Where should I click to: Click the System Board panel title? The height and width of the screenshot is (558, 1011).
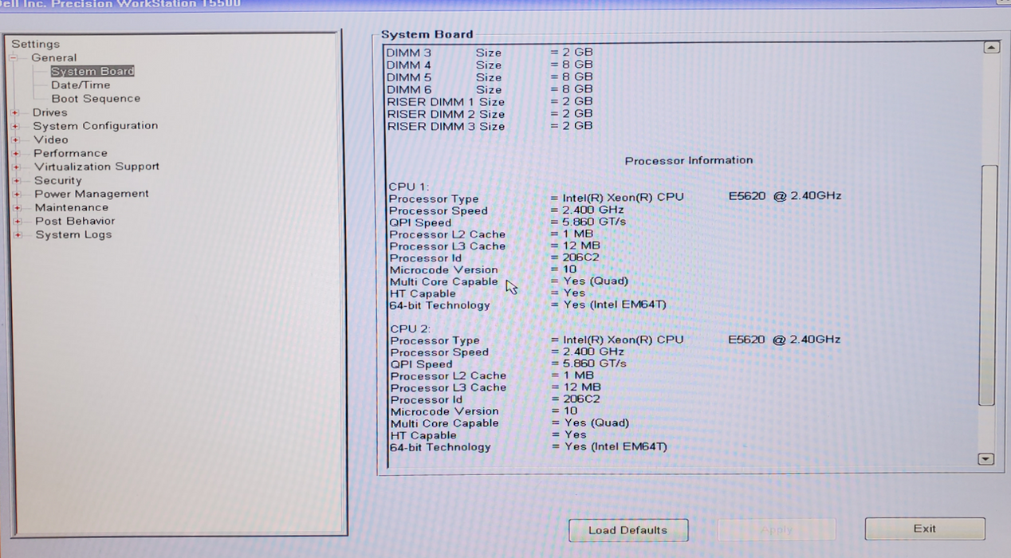(x=427, y=34)
